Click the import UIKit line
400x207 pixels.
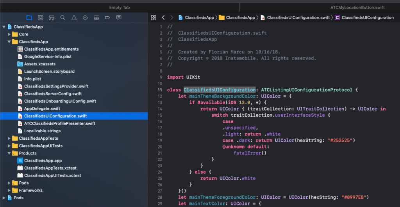(x=184, y=77)
